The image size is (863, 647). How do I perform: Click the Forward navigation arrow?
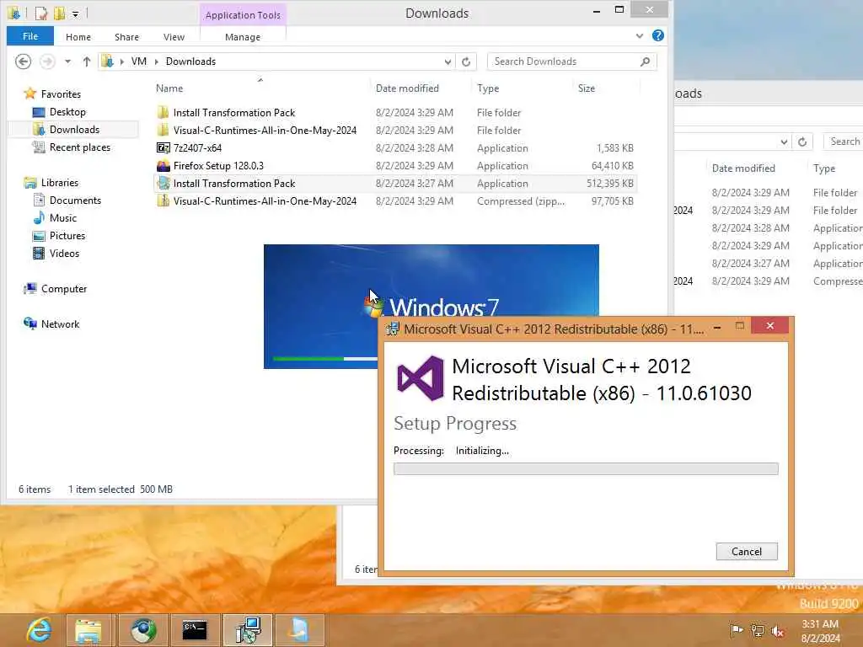[x=47, y=61]
